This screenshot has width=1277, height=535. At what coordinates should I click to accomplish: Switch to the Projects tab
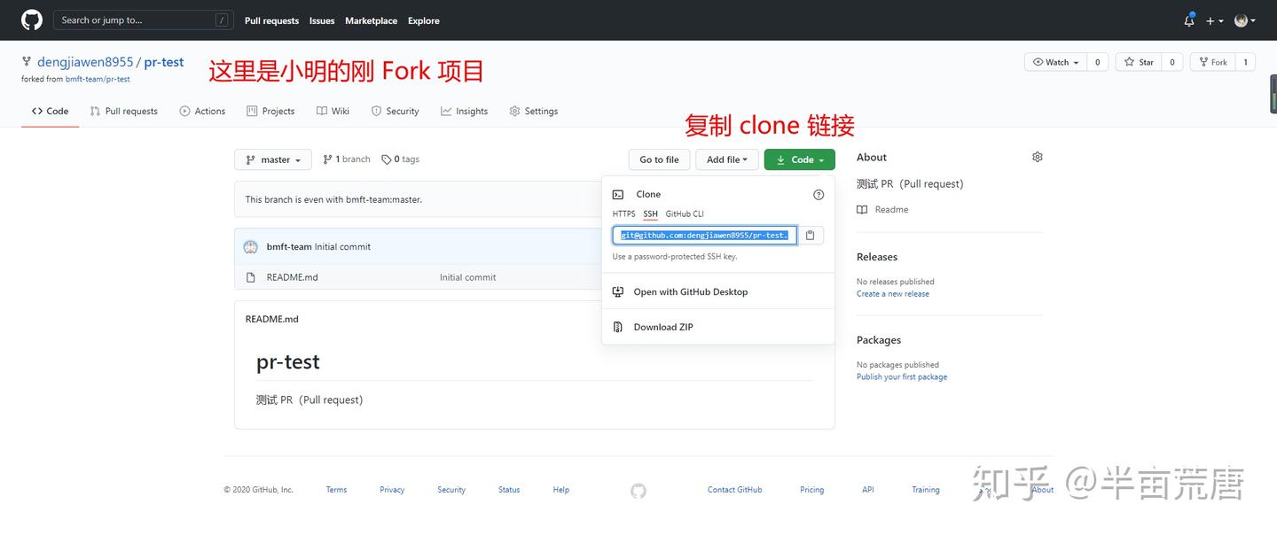pos(270,111)
